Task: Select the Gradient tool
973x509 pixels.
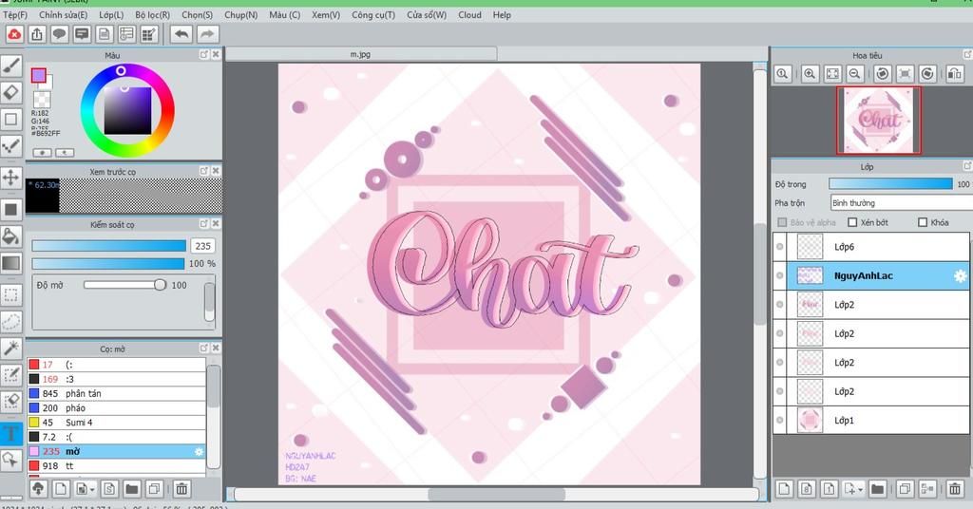Action: tap(11, 263)
